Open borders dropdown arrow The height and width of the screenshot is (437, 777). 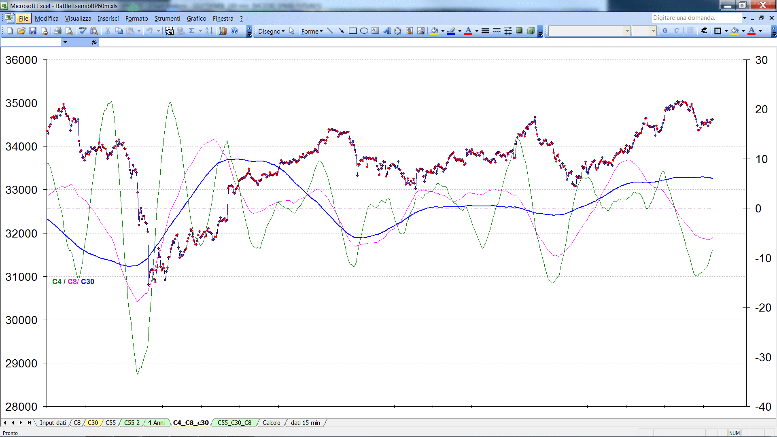click(726, 31)
